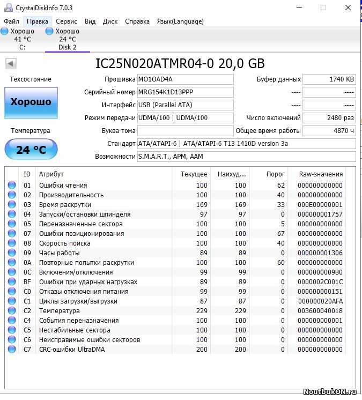Open the Справка menu
Image resolution: width=362 pixels, height=400 pixels.
coord(137,21)
